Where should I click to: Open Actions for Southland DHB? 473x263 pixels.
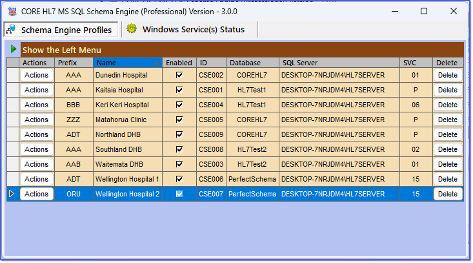tap(37, 149)
